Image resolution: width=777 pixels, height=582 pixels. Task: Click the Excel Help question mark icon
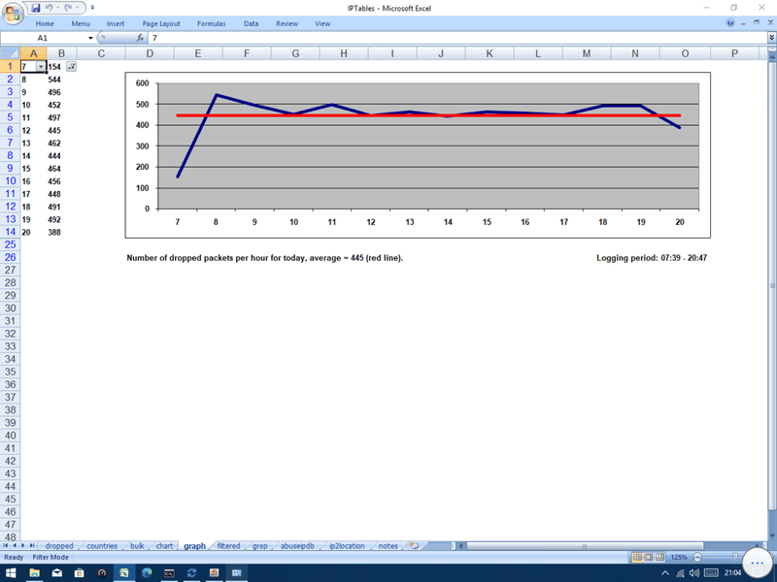tap(730, 22)
